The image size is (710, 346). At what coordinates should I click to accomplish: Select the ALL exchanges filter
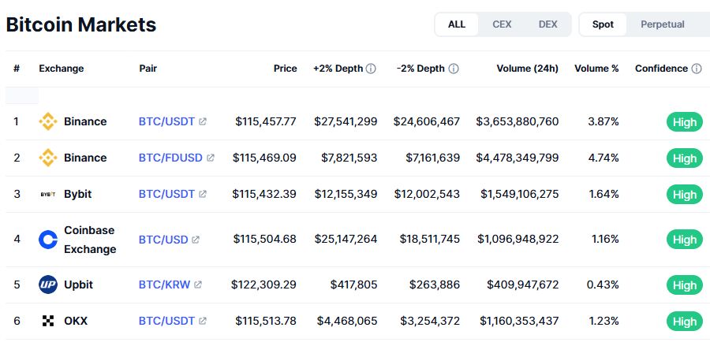click(457, 24)
